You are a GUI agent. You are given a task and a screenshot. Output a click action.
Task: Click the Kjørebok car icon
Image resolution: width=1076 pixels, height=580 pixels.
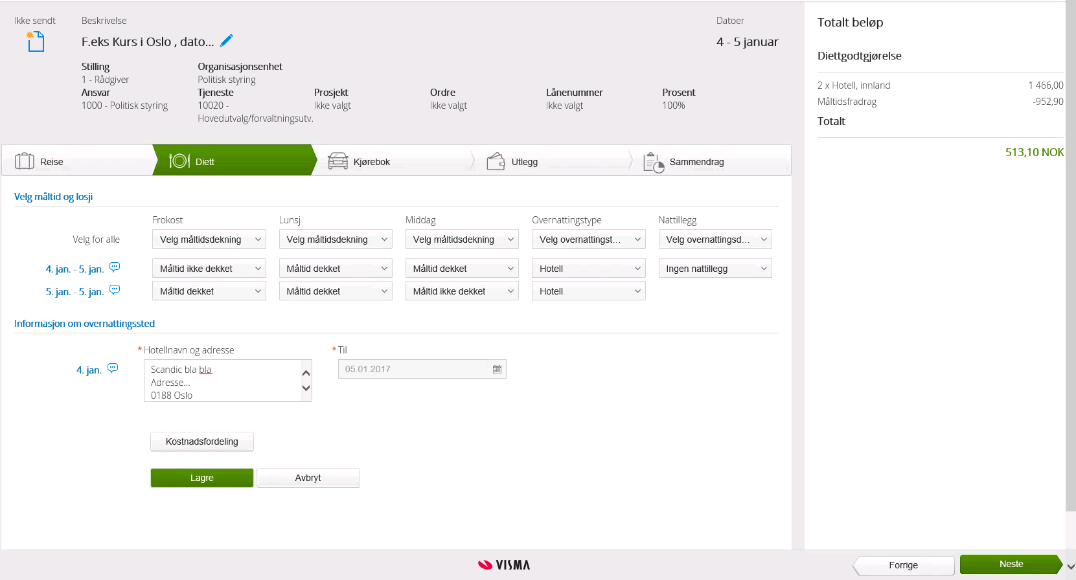[x=338, y=161]
